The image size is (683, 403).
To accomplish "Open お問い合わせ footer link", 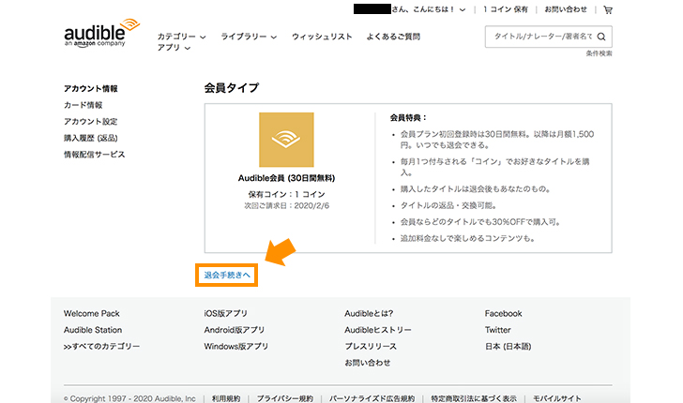I will pos(367,363).
